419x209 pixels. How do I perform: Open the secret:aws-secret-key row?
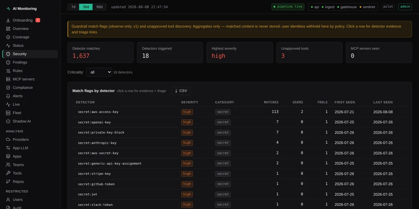(240, 153)
